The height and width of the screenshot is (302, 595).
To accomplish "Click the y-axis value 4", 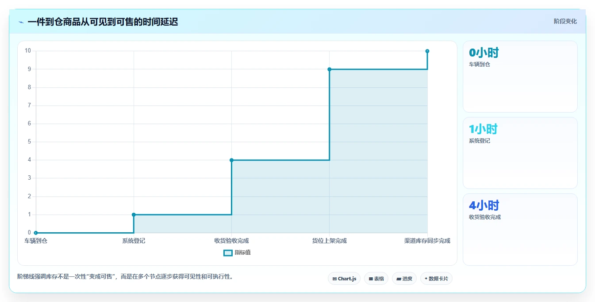I will point(29,160).
